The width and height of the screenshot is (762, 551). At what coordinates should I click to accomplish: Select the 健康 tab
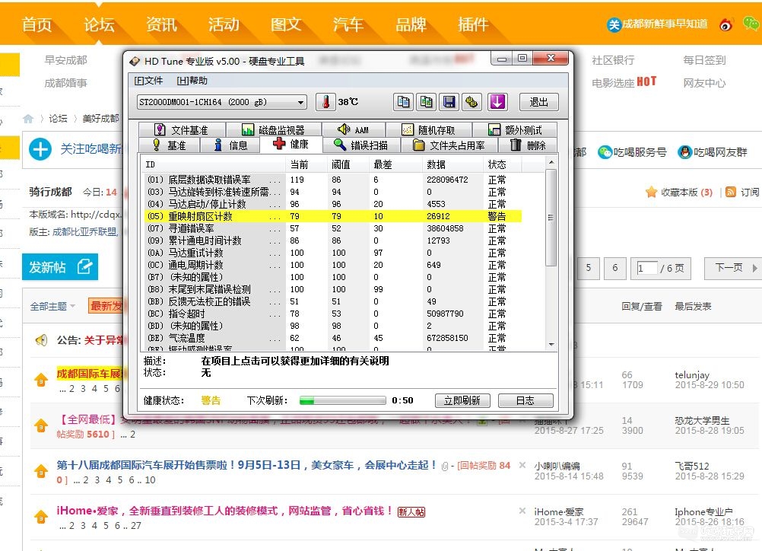click(291, 145)
